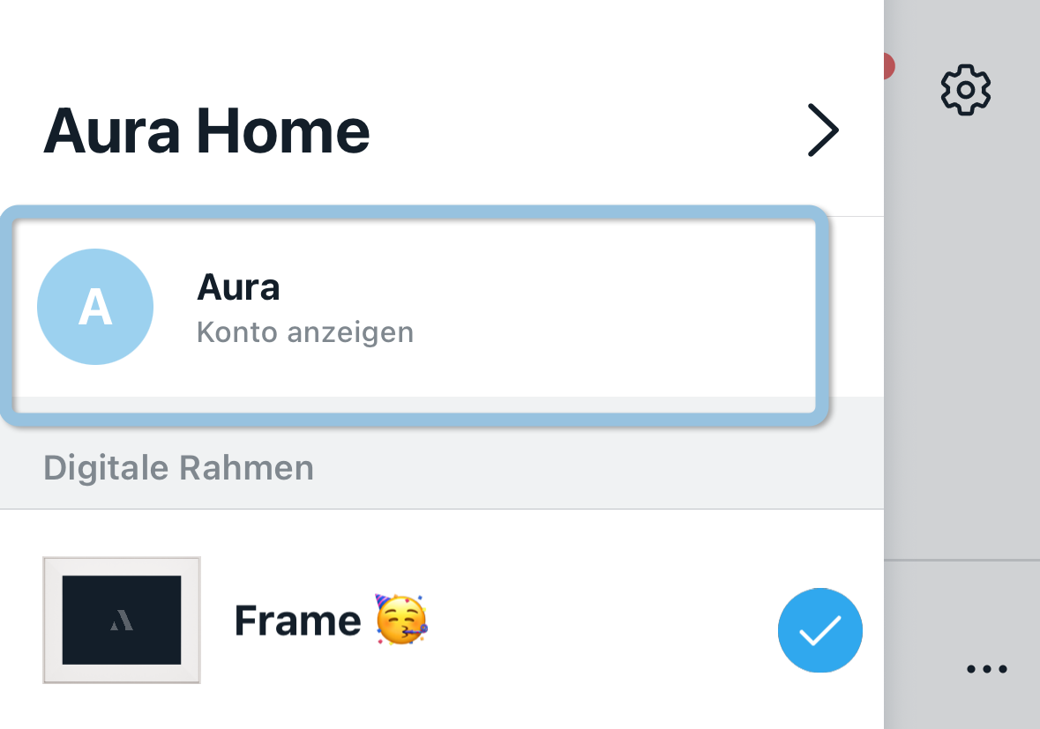Image resolution: width=1040 pixels, height=729 pixels.
Task: Select the 'Frame' label text
Action: [297, 621]
